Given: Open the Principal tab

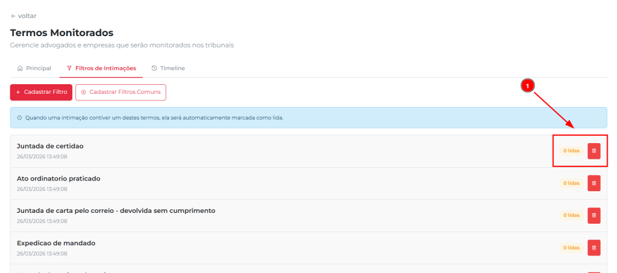Looking at the screenshot, I should 34,69.
